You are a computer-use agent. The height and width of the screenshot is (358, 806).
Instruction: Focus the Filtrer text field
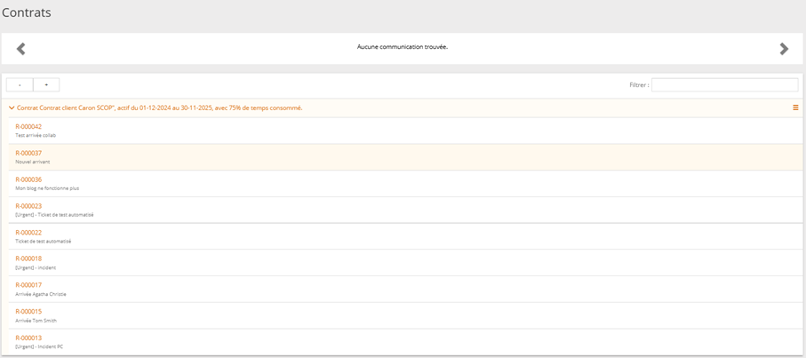point(724,85)
